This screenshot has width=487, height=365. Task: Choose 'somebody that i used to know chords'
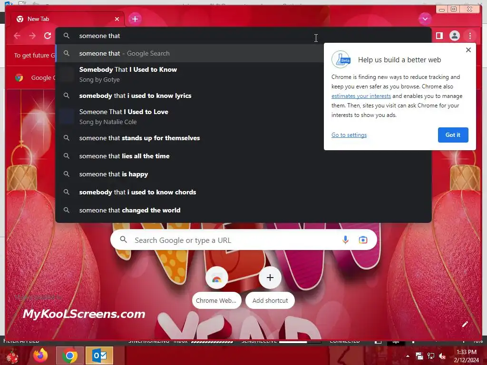click(243, 192)
